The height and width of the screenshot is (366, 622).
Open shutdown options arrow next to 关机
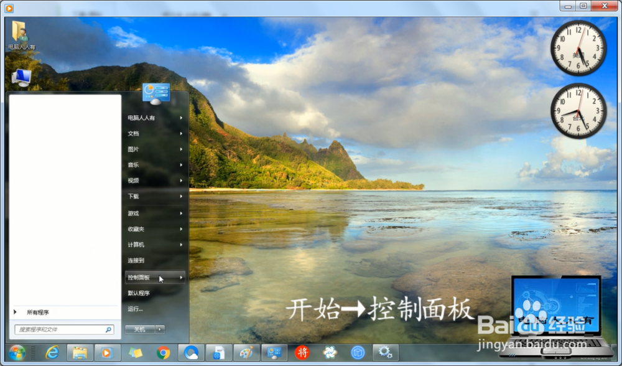(x=160, y=329)
